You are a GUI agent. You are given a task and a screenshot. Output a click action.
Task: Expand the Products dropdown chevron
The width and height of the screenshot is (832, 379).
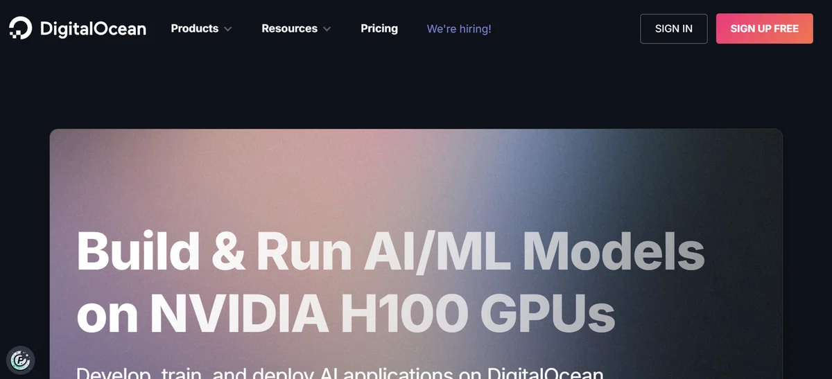(x=227, y=29)
